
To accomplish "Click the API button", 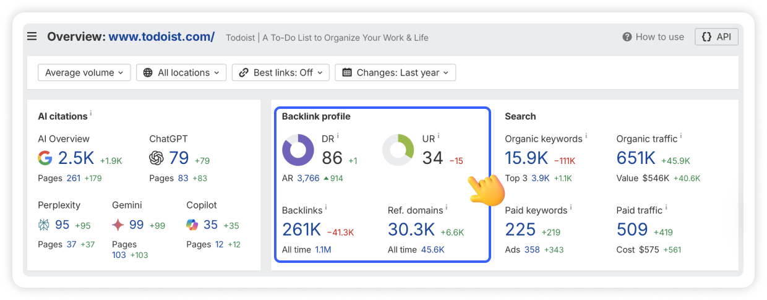I will pyautogui.click(x=716, y=37).
